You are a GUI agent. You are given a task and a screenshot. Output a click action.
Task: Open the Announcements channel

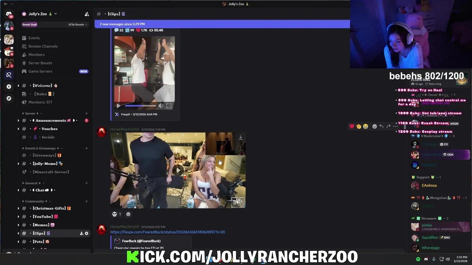tap(55, 120)
